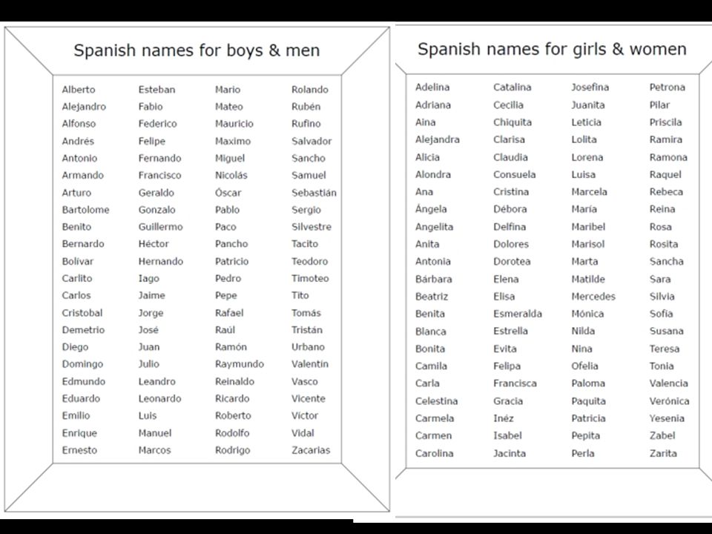
Task: Click the name Raquel
Action: click(665, 174)
